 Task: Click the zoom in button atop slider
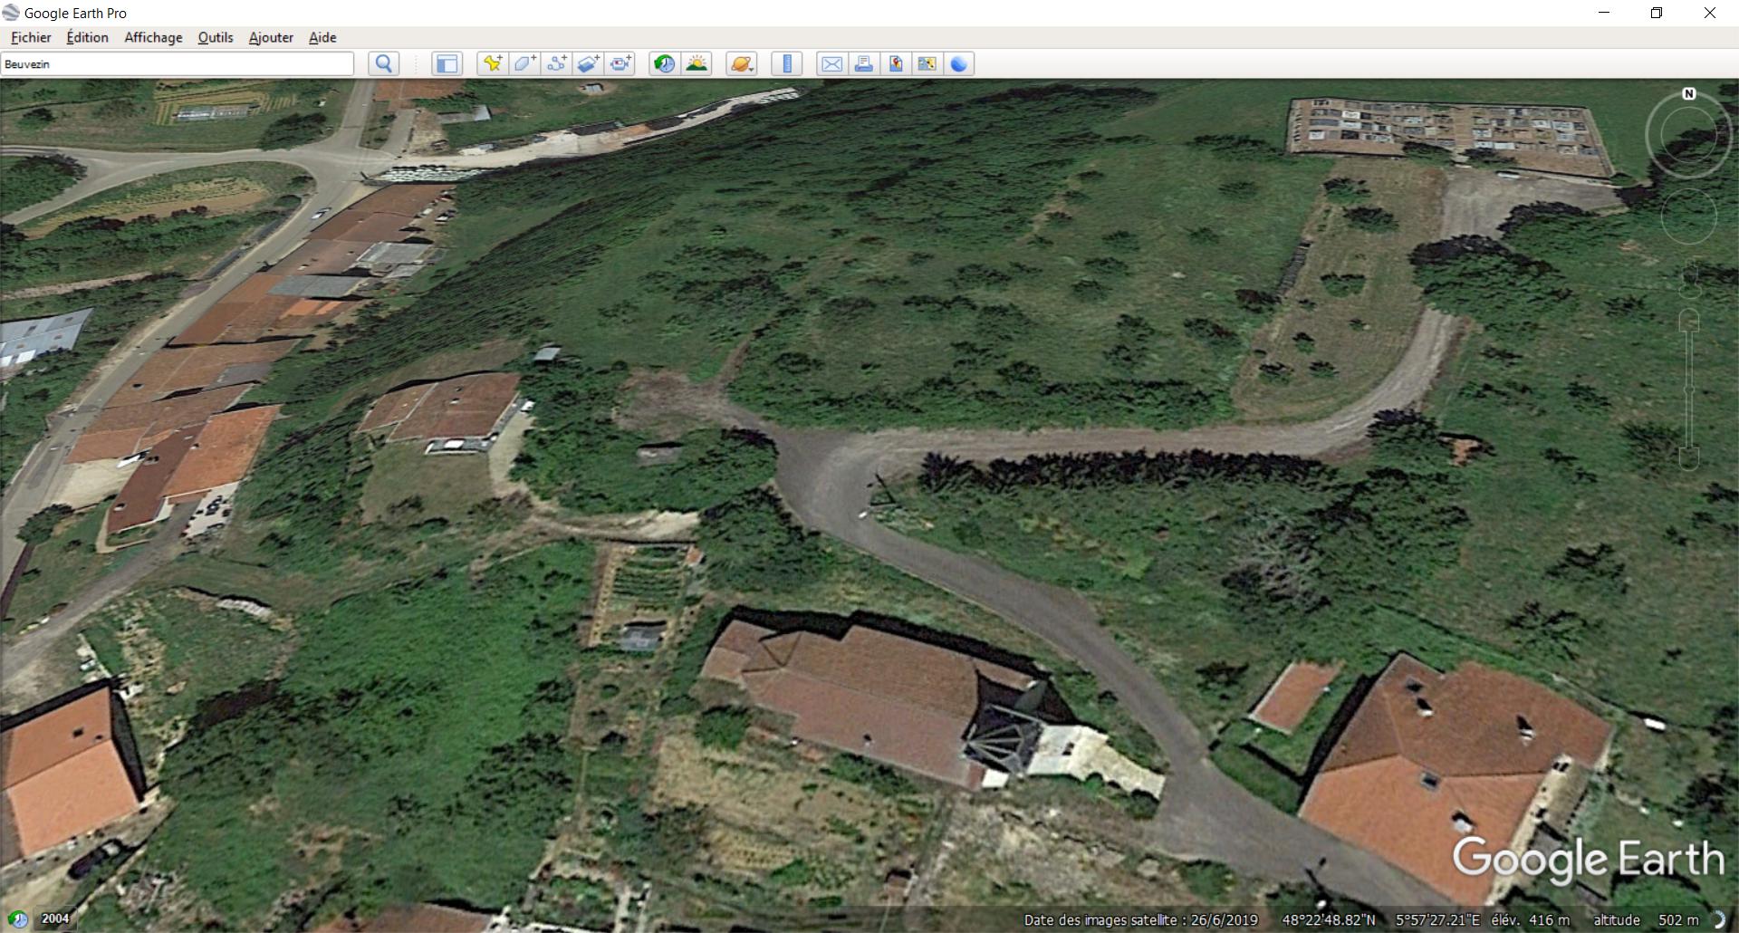[x=1689, y=320]
